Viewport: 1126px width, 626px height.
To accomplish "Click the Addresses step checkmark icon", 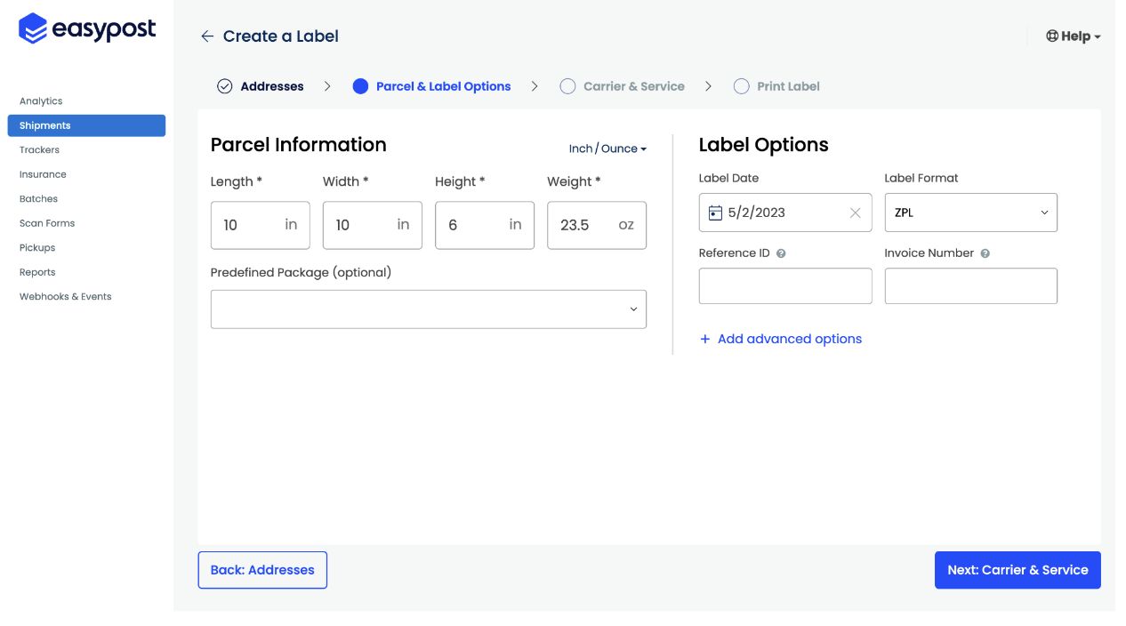I will pos(225,86).
